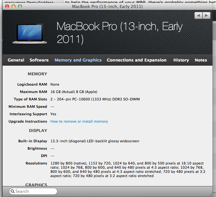Click the magnifying glass in the search field
216x197 pixels.
(13, 191)
